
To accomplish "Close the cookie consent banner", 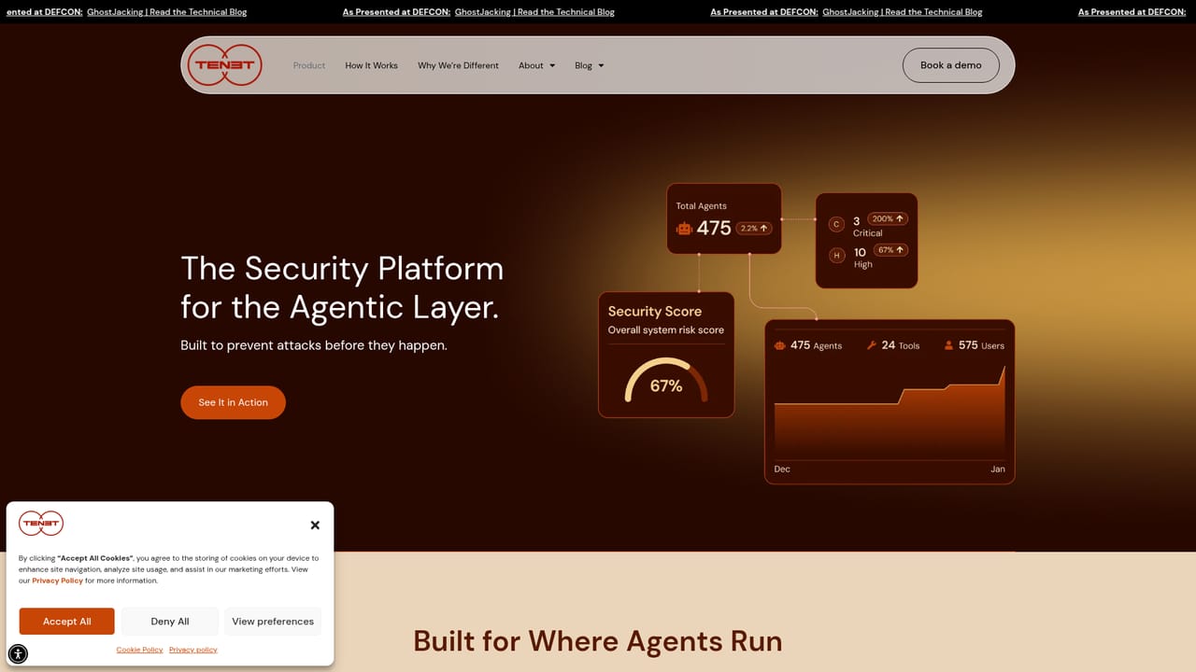I will coord(315,525).
